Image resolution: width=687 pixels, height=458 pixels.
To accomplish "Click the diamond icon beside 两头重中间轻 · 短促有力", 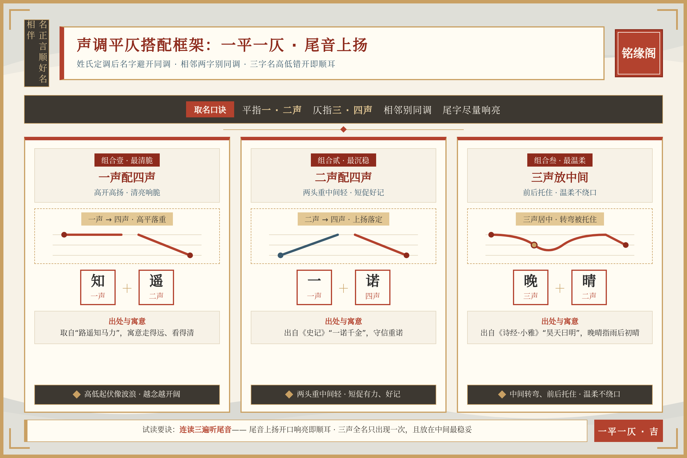I will (x=289, y=394).
